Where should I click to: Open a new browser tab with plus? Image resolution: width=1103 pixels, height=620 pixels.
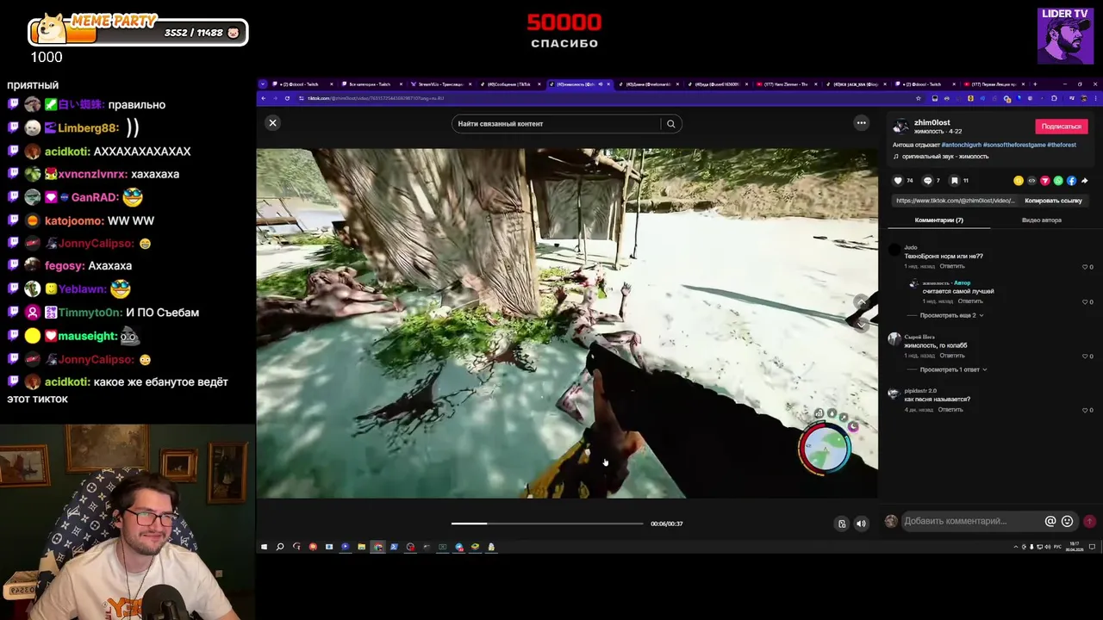click(x=1035, y=84)
